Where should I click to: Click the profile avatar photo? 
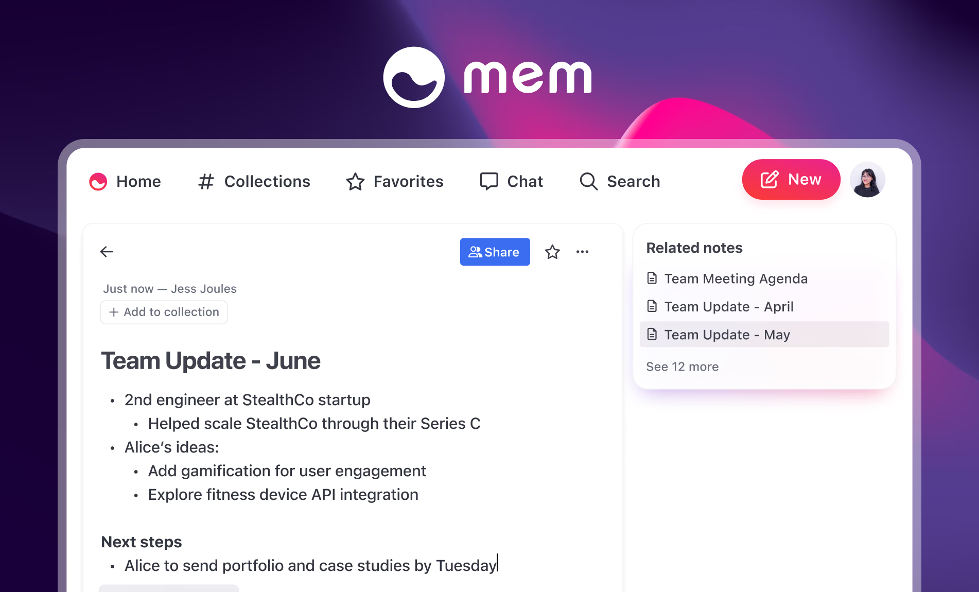(x=867, y=180)
